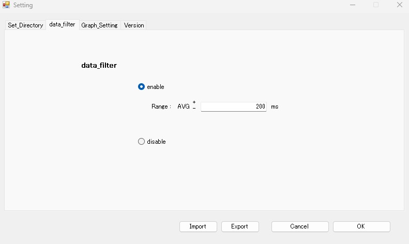This screenshot has width=409, height=244.
Task: Focus the Range value field showing 200
Action: pyautogui.click(x=233, y=106)
